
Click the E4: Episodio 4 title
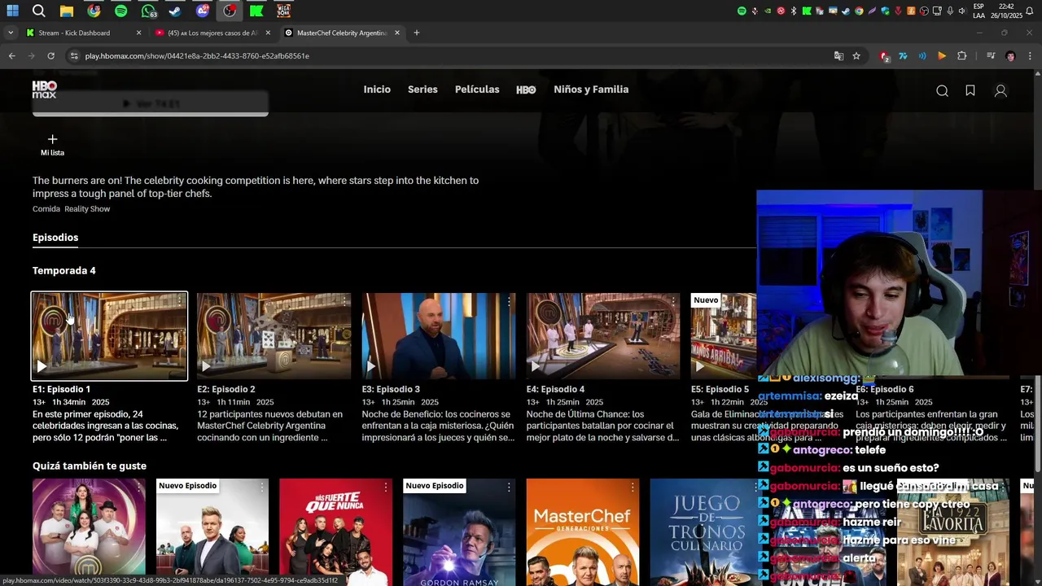tap(555, 389)
